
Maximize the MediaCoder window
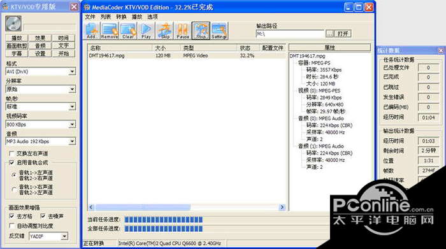[x=359, y=7]
